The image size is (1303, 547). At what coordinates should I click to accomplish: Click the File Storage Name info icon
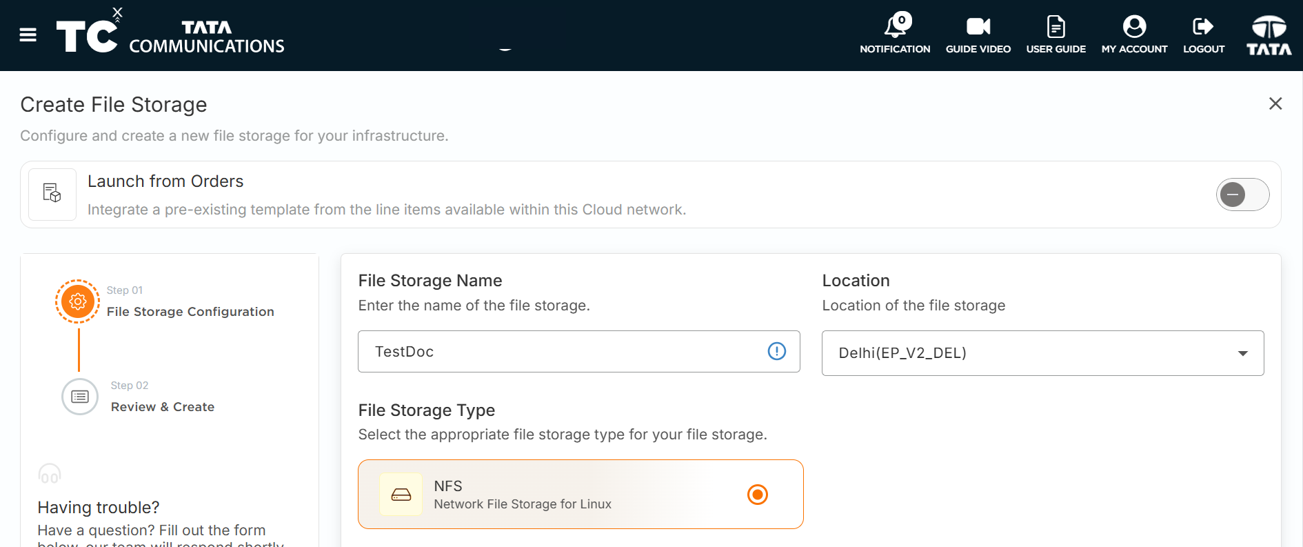pos(777,351)
